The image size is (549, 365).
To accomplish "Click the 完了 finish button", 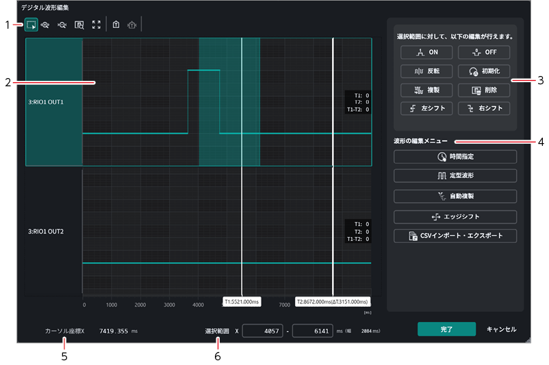I will click(x=446, y=329).
